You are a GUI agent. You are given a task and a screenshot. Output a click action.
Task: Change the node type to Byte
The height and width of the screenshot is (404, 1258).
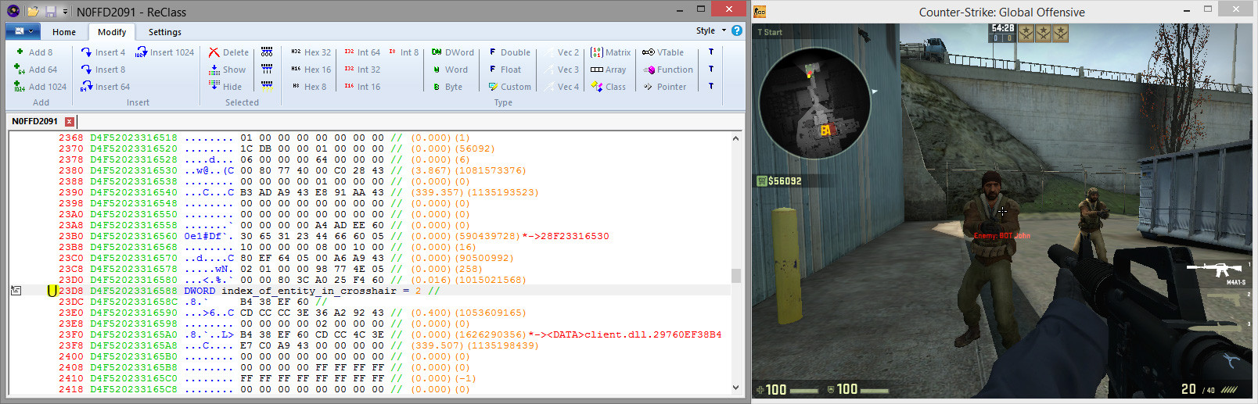point(447,87)
